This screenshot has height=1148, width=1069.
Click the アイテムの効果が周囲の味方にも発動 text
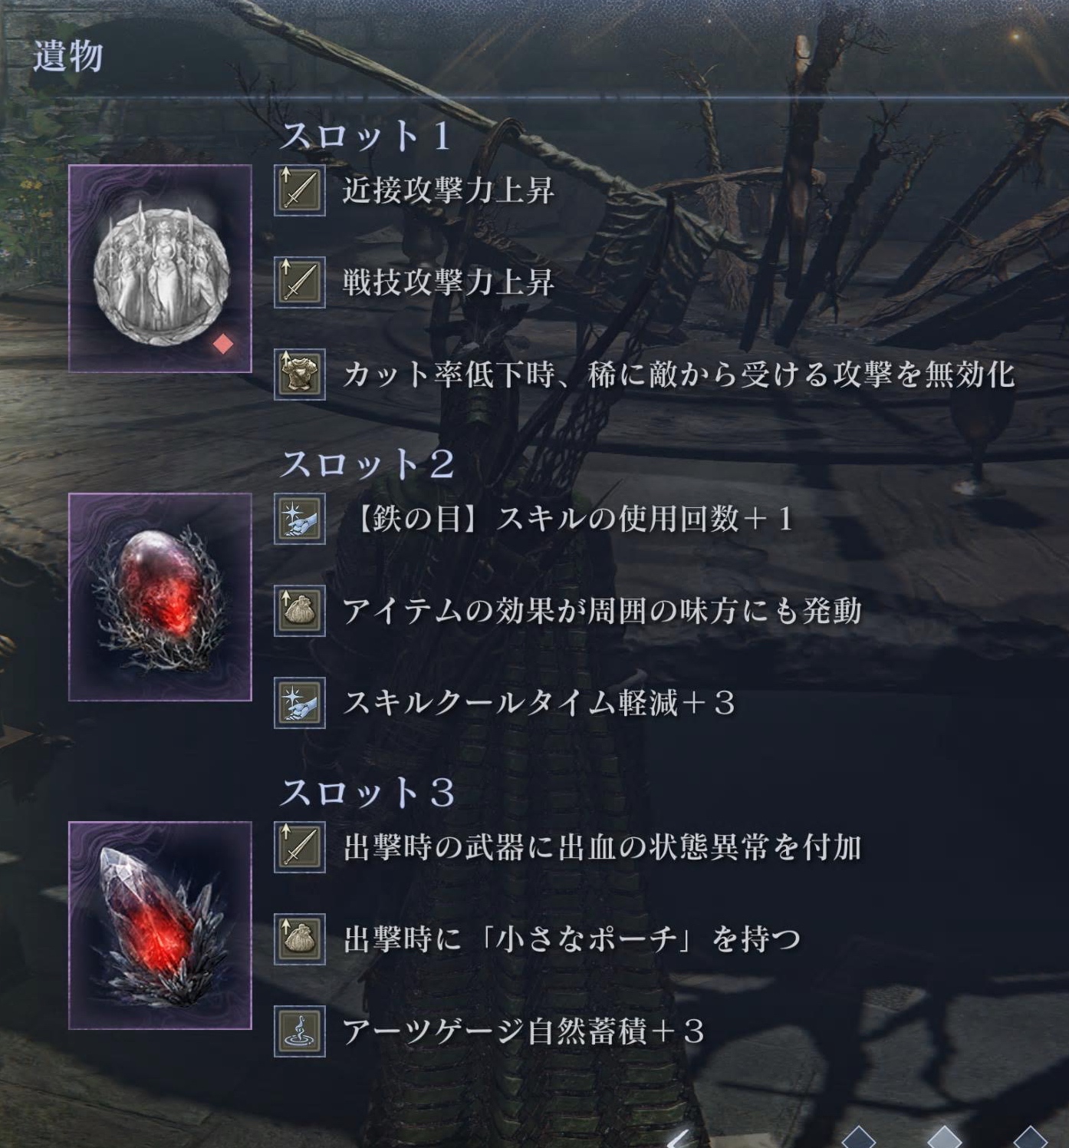(602, 611)
